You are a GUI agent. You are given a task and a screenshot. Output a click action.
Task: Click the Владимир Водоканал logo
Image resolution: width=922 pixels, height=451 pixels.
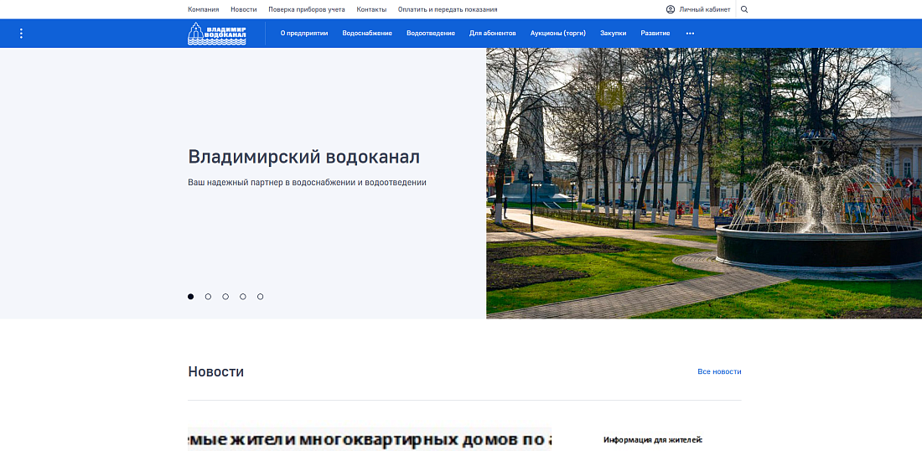217,34
